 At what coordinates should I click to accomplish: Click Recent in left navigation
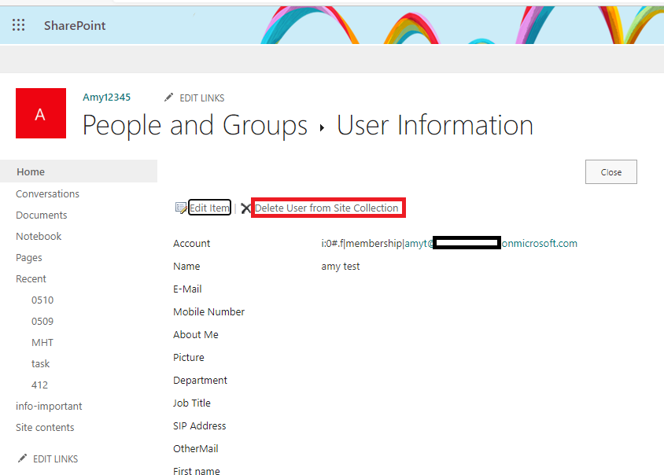(x=31, y=278)
